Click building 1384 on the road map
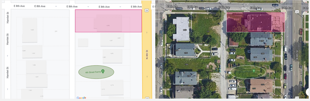310x101 pixels. (x=37, y=81)
